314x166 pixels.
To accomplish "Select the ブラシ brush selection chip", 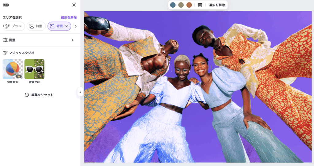I will click(14, 26).
